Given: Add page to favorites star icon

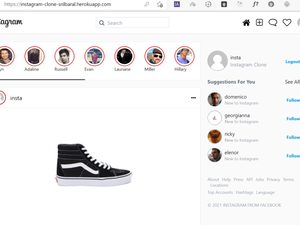Looking at the screenshot, I should [160, 4].
